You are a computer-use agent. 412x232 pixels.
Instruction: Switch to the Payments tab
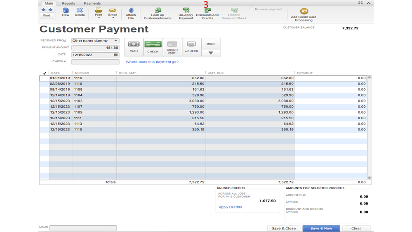point(92,3)
